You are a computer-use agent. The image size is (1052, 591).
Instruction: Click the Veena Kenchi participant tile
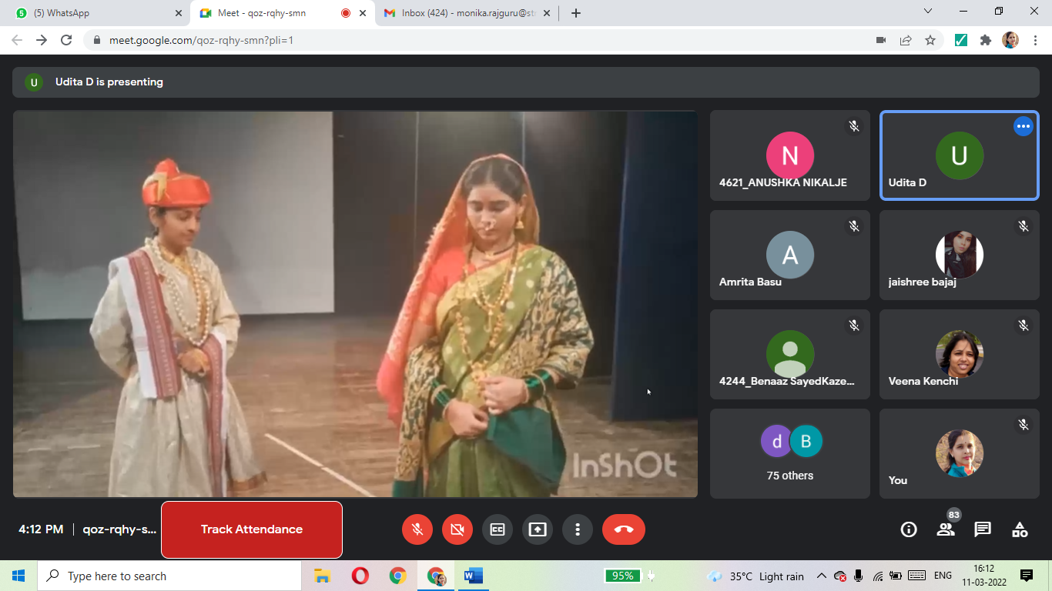point(959,355)
